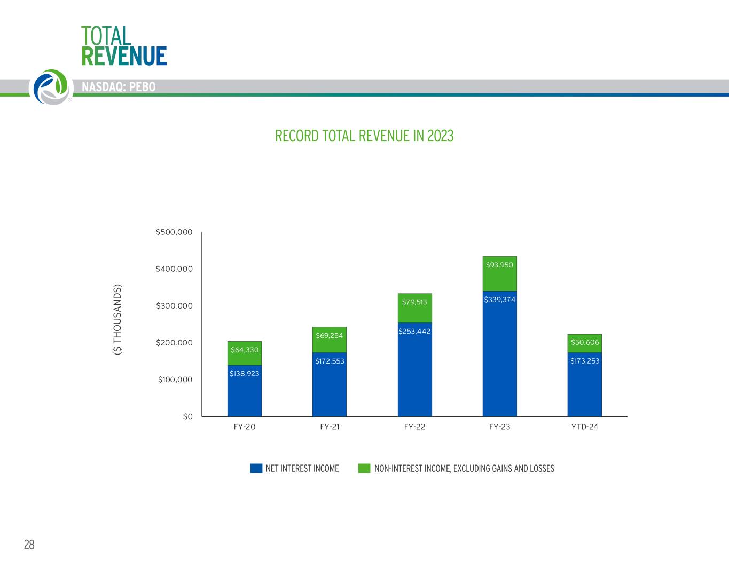
Task: Click the blue Net Interest Income legend swatch
Action: (256, 468)
